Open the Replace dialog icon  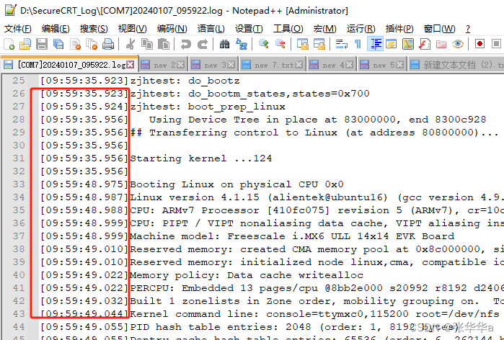[x=241, y=44]
